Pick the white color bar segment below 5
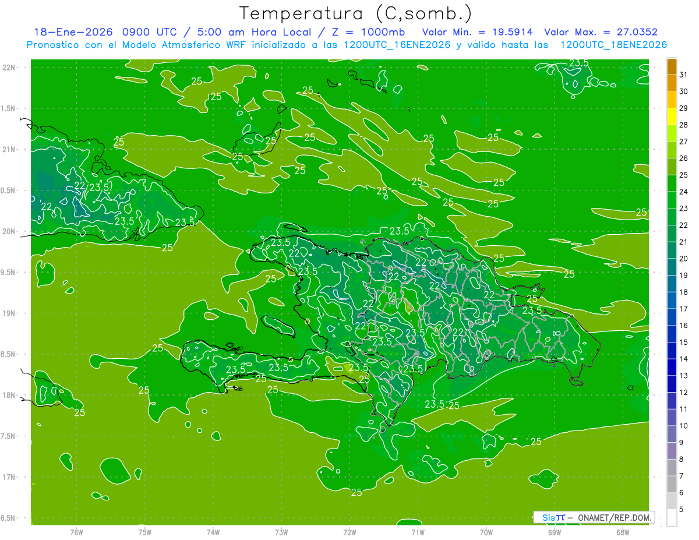The width and height of the screenshot is (699, 540). 672,518
